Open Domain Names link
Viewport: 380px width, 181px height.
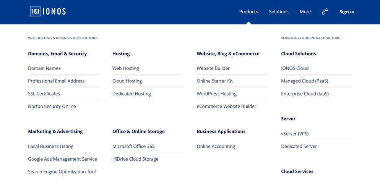pos(44,68)
